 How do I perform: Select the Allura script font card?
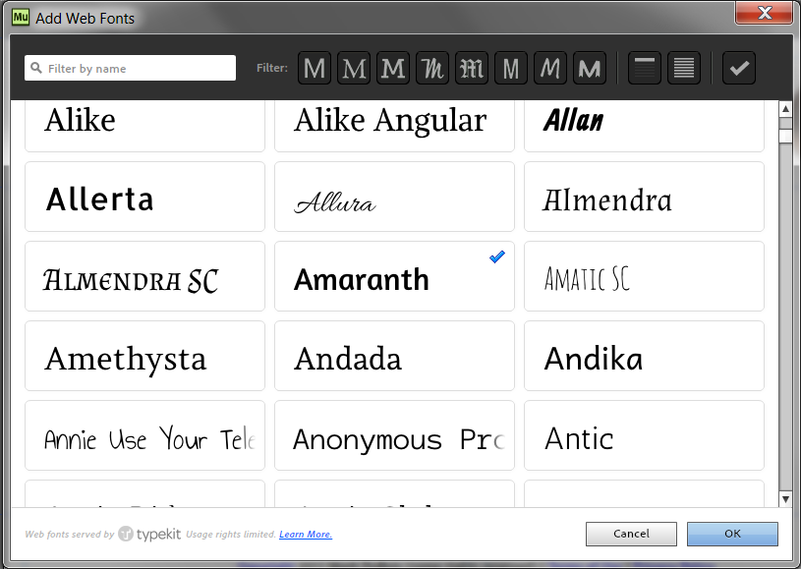(394, 197)
